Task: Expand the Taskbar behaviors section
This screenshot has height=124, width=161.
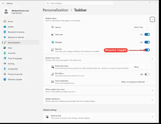Action: 152,100
